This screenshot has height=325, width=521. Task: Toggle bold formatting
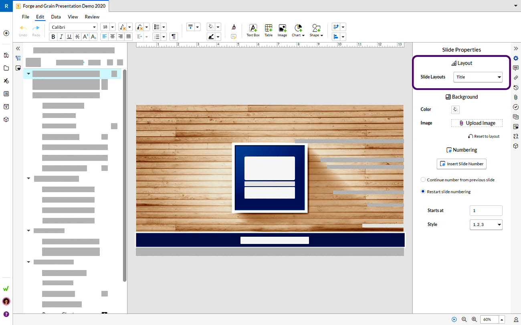click(53, 37)
